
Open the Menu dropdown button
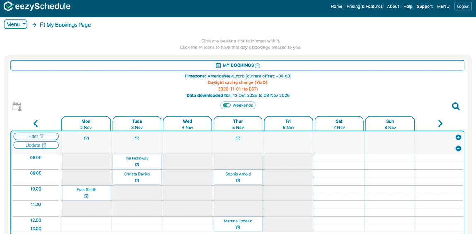(x=15, y=24)
